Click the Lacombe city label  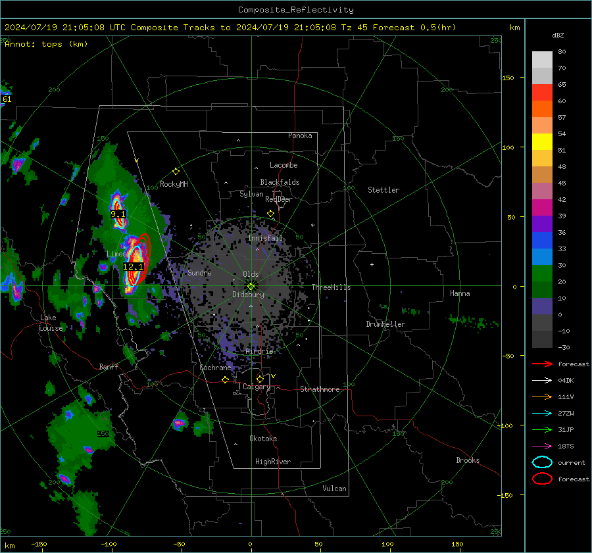284,165
